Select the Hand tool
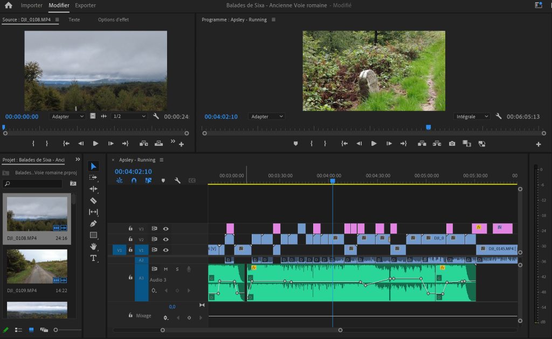This screenshot has height=339, width=552. pyautogui.click(x=93, y=246)
